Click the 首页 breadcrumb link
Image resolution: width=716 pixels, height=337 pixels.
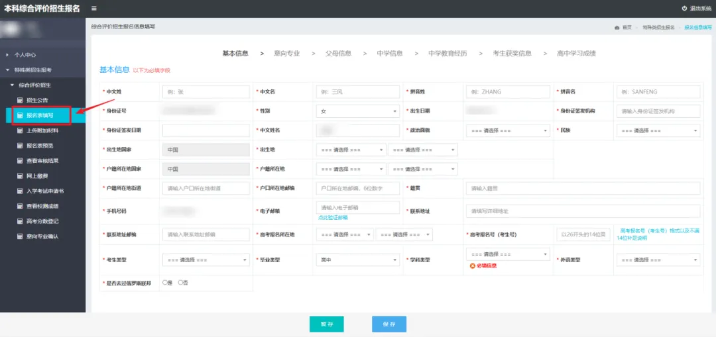[x=626, y=27]
